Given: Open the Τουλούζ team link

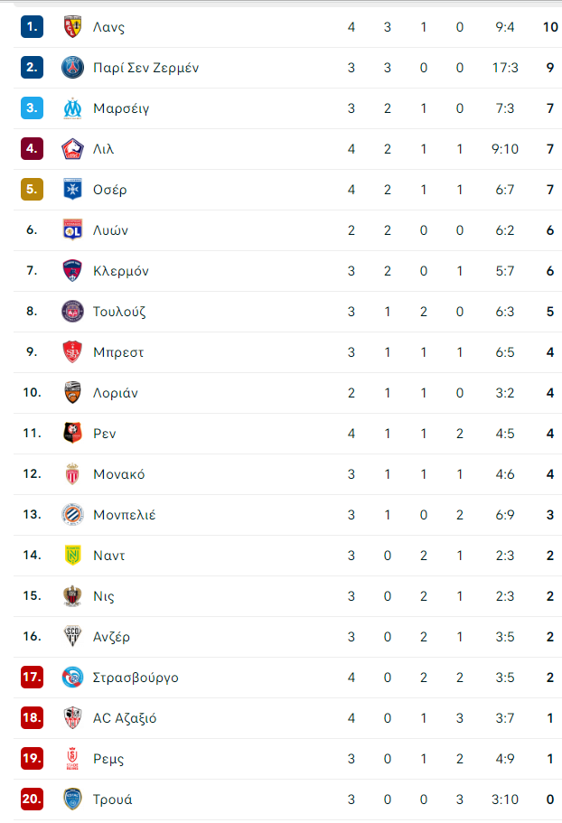Looking at the screenshot, I should coord(119,312).
